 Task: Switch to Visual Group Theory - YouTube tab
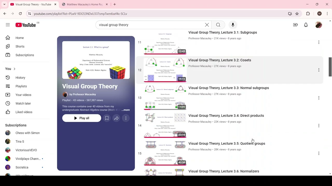click(33, 4)
